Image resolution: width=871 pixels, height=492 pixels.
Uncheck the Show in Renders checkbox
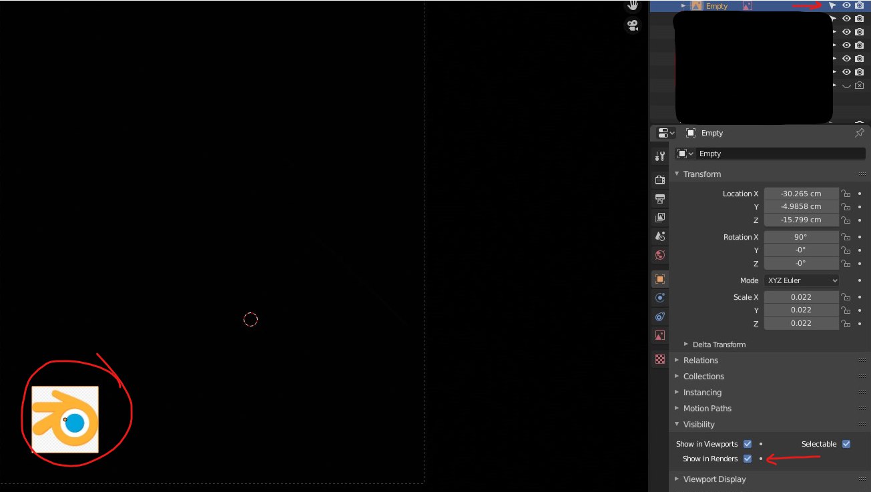click(748, 459)
